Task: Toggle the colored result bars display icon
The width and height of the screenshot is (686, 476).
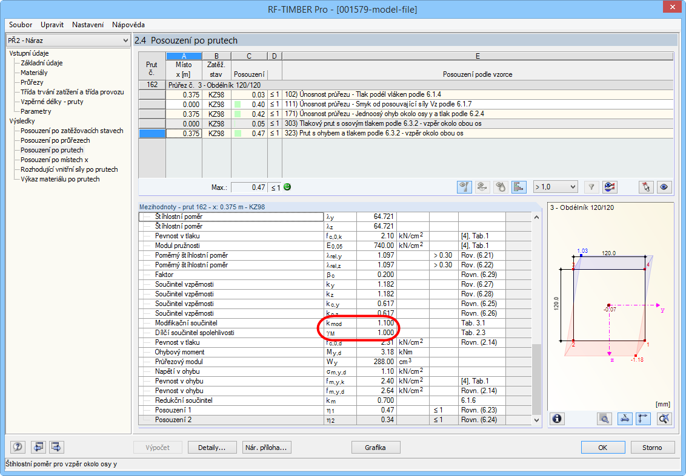Action: click(x=519, y=187)
